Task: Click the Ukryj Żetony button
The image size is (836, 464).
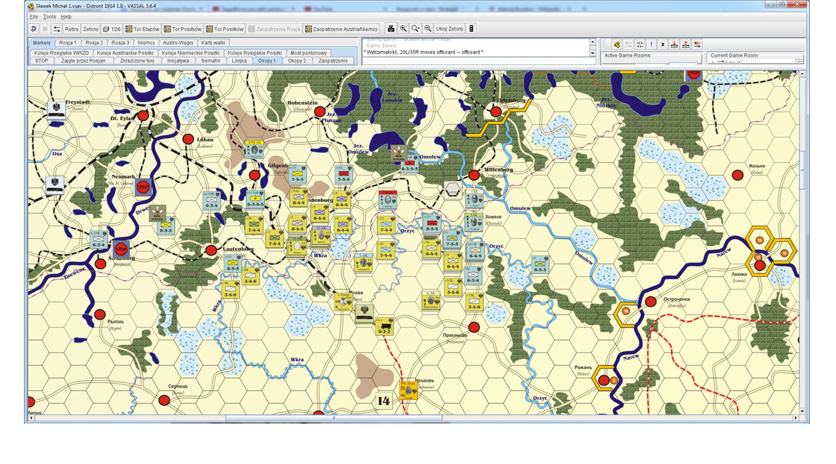Action: coord(450,29)
